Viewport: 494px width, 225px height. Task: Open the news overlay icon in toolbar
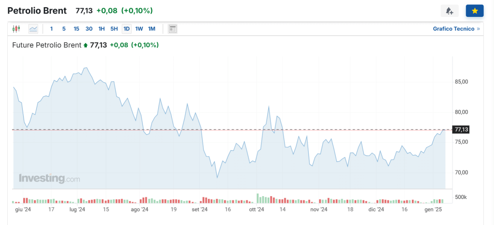pyautogui.click(x=172, y=29)
